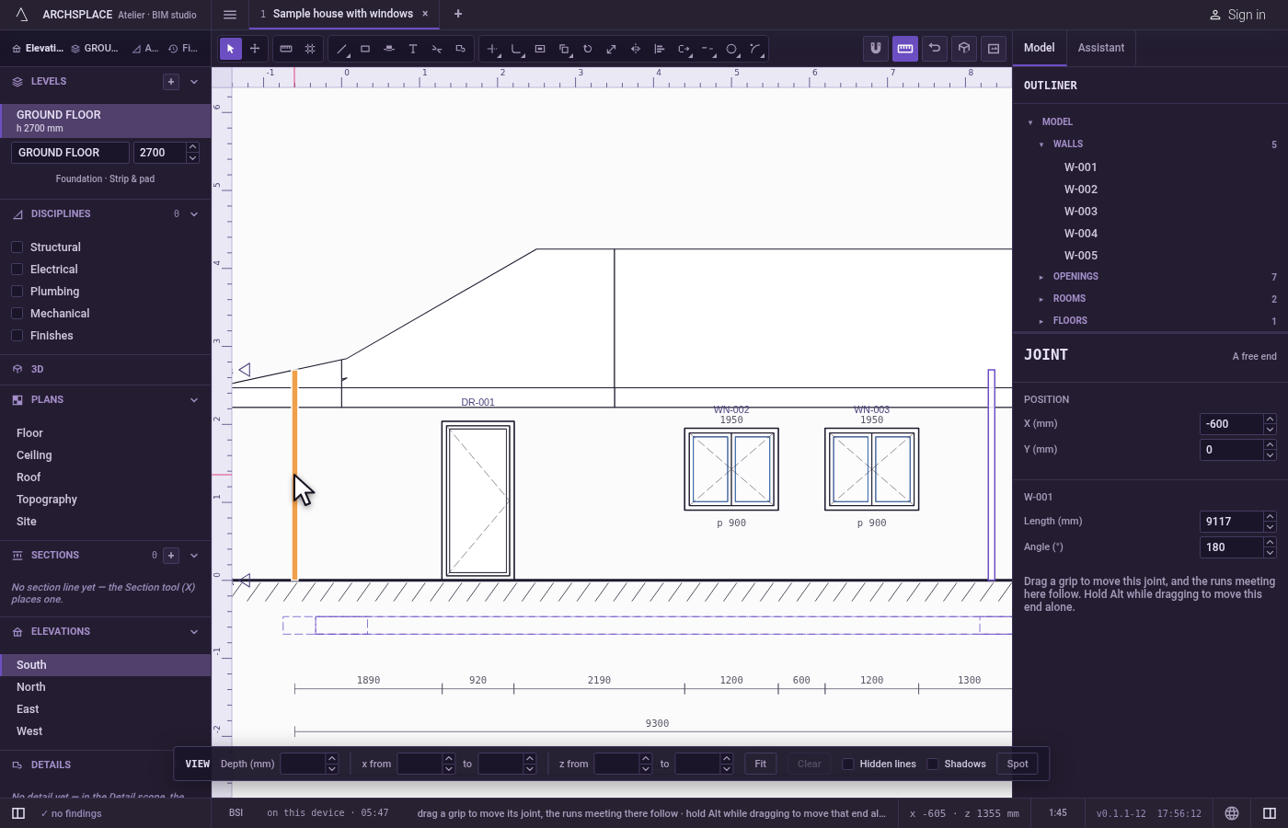The image size is (1288, 828).
Task: Click the Sign in link
Action: (x=1237, y=15)
